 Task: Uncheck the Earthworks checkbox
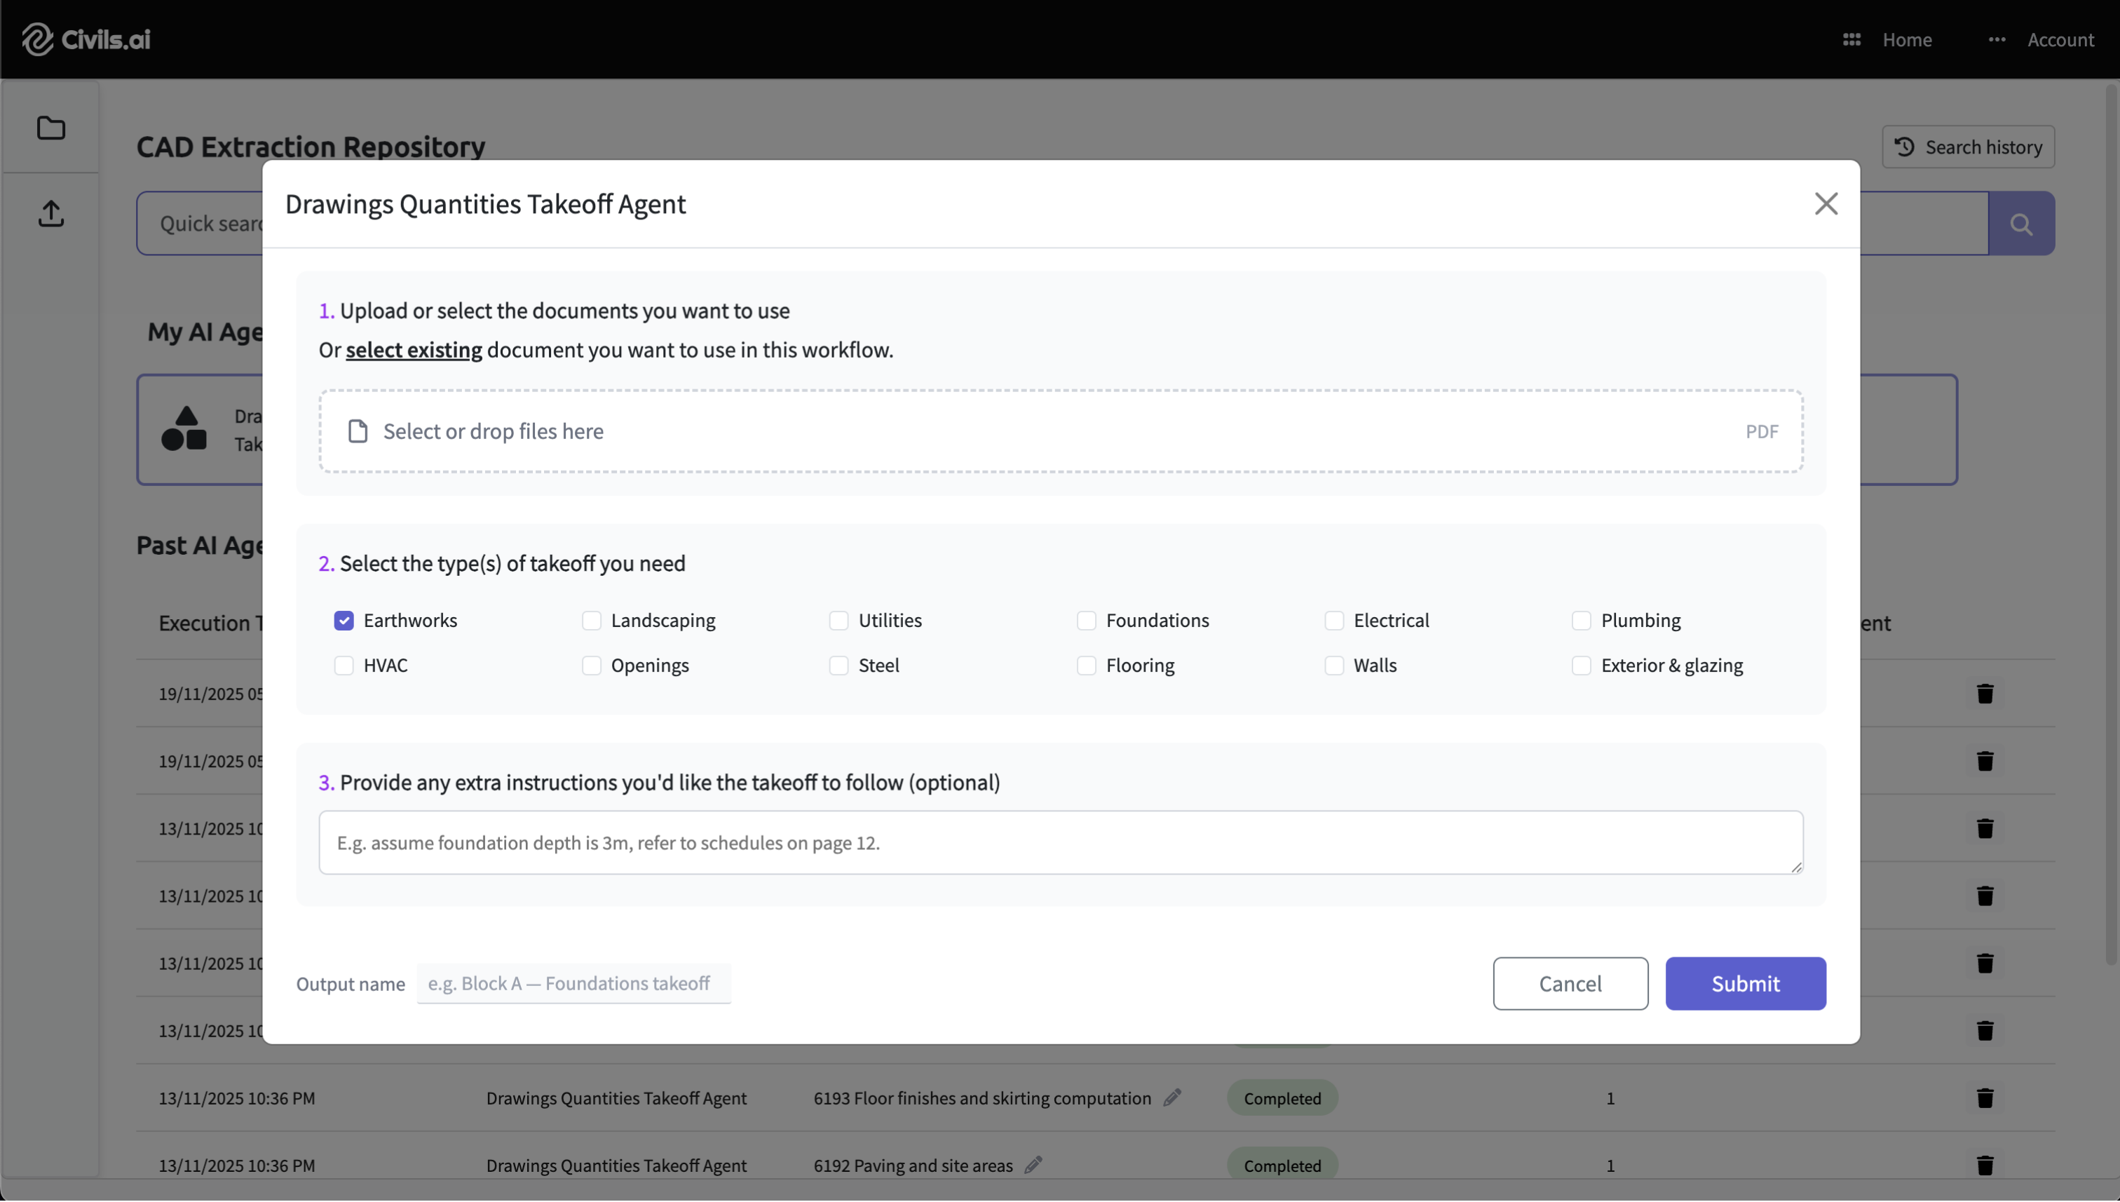tap(344, 621)
